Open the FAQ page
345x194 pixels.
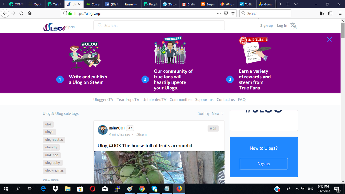[241, 99]
